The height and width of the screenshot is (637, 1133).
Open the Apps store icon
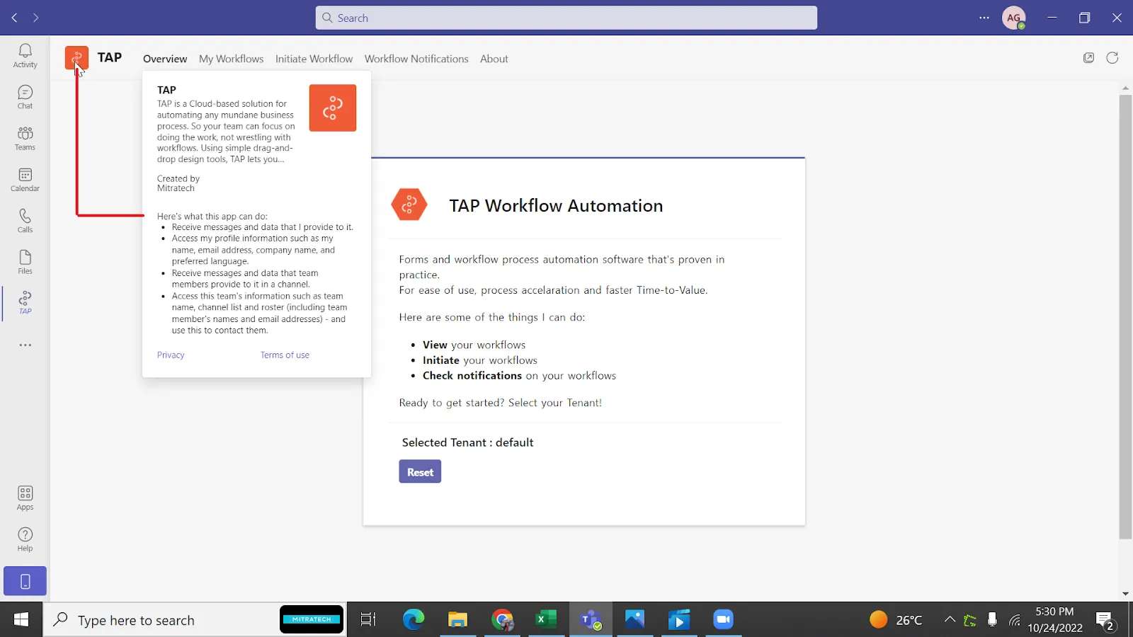25,498
